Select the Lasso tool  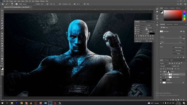point(2,15)
